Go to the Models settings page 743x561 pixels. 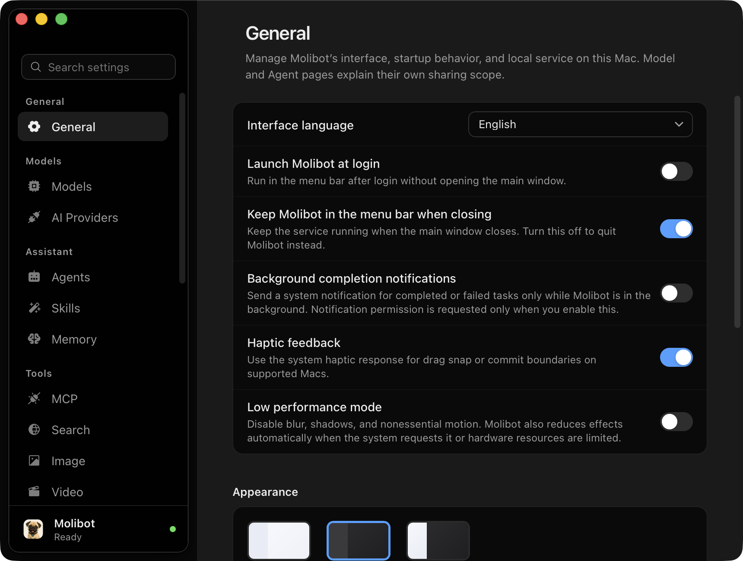[93, 186]
